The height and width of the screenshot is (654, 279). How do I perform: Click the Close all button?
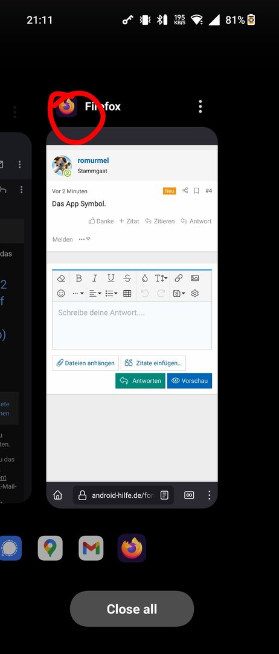132,609
